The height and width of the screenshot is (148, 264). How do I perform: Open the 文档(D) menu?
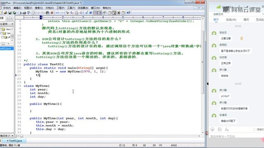(49, 8)
